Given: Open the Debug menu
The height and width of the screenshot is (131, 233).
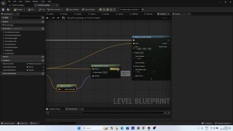Looking at the screenshot, I should 27,1.
